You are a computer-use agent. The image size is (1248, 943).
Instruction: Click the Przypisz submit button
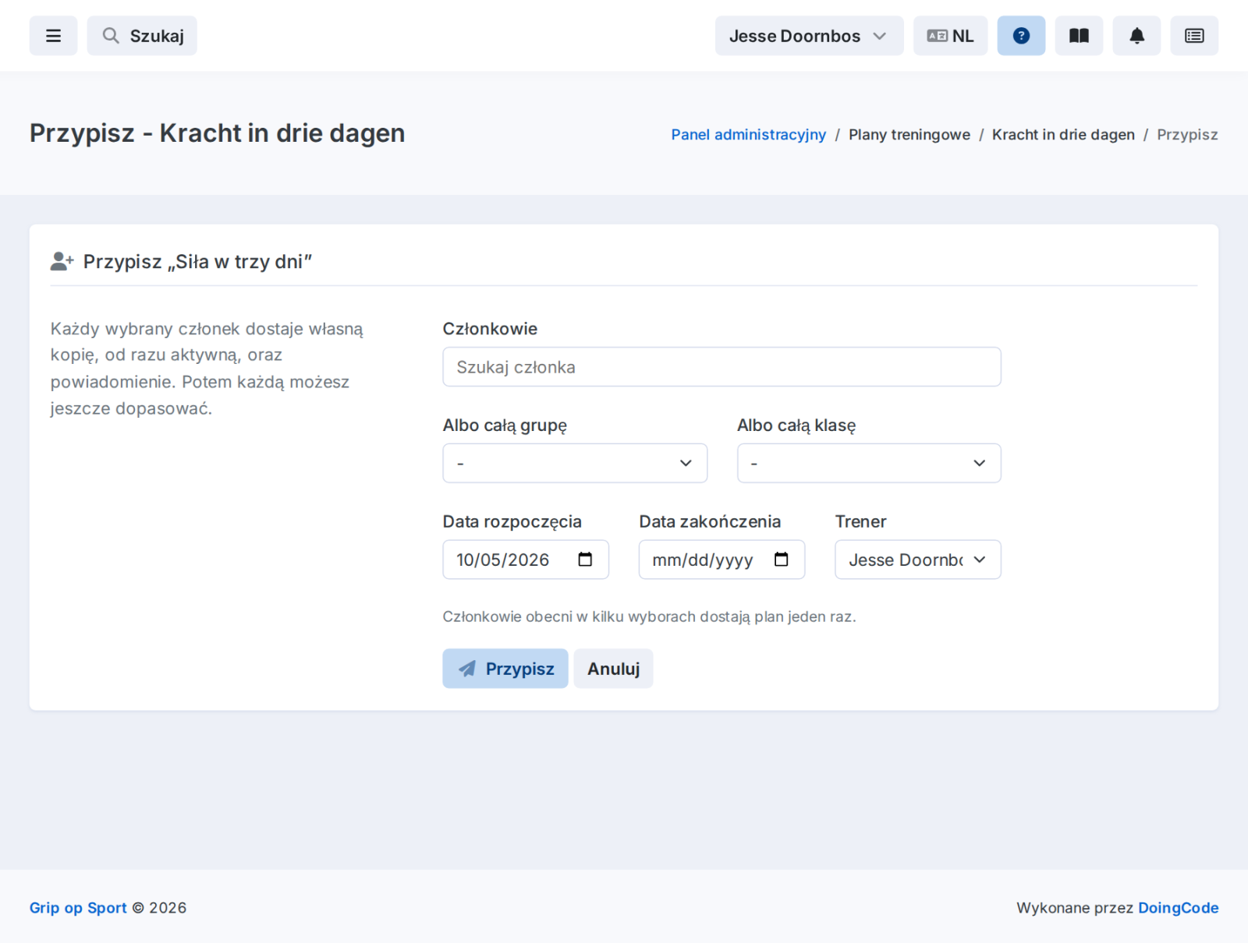[x=505, y=669]
